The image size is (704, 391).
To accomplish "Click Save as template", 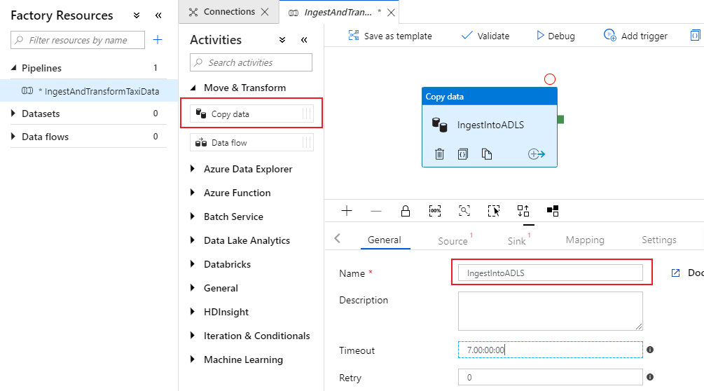I will pos(390,36).
